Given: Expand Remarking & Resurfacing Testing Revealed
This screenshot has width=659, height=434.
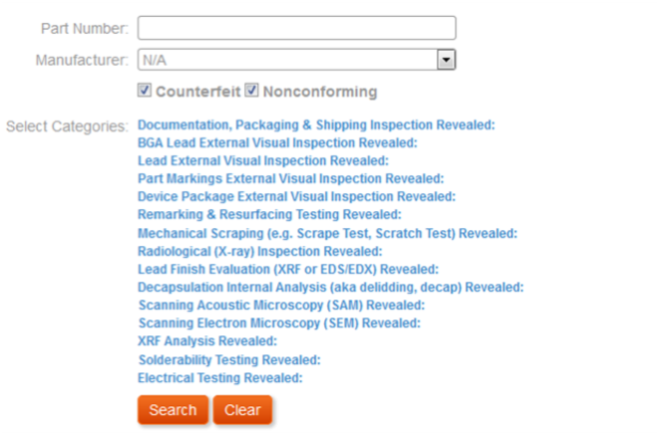Looking at the screenshot, I should click(x=269, y=215).
